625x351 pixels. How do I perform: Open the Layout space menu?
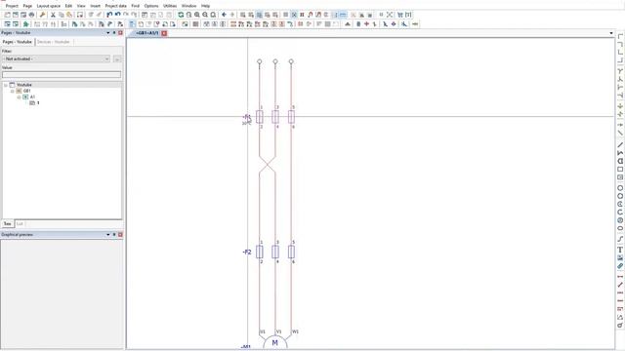(x=49, y=6)
